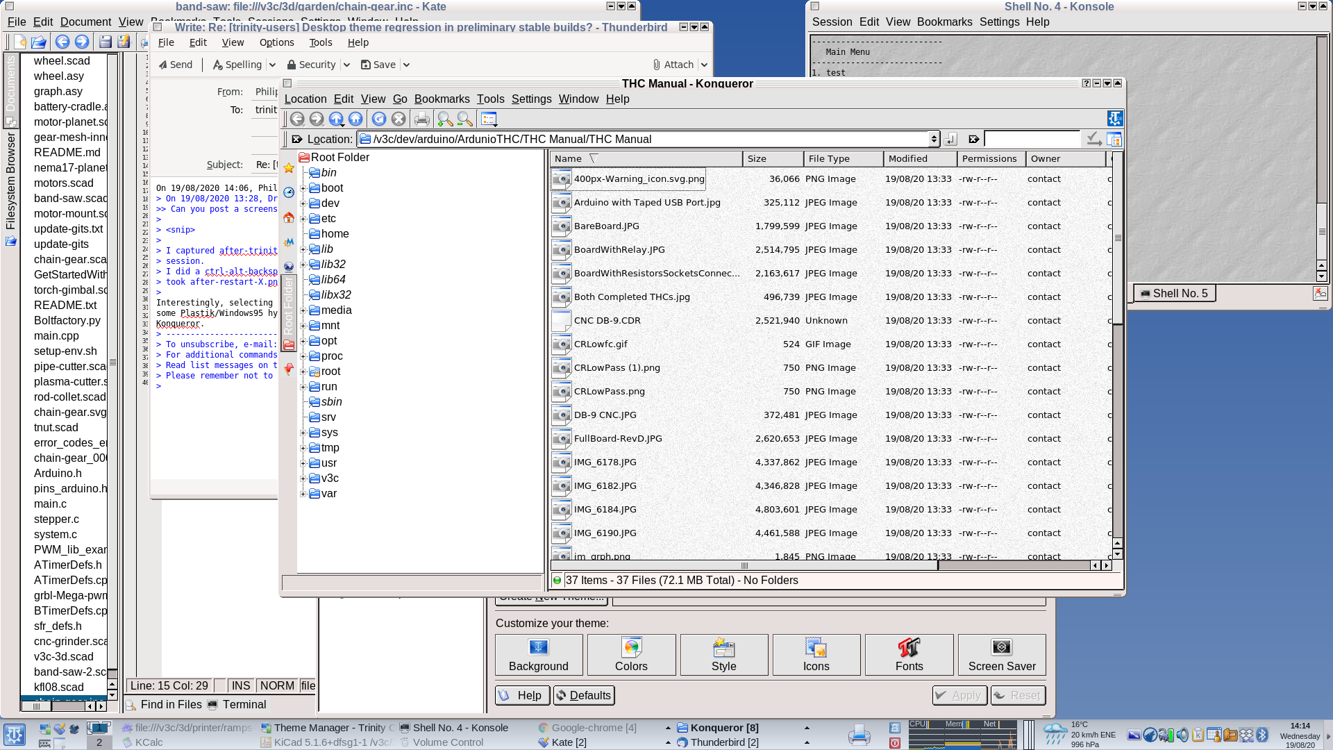Viewport: 1333px width, 750px height.
Task: Expand the media folder in tree
Action: [303, 310]
